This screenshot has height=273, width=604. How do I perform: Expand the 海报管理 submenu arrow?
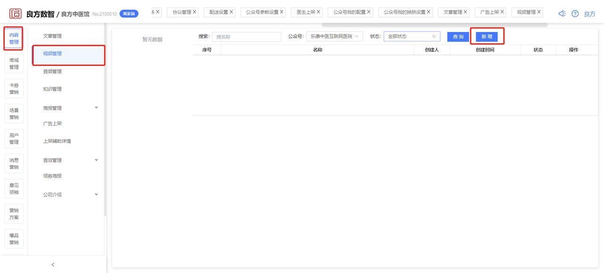click(96, 108)
